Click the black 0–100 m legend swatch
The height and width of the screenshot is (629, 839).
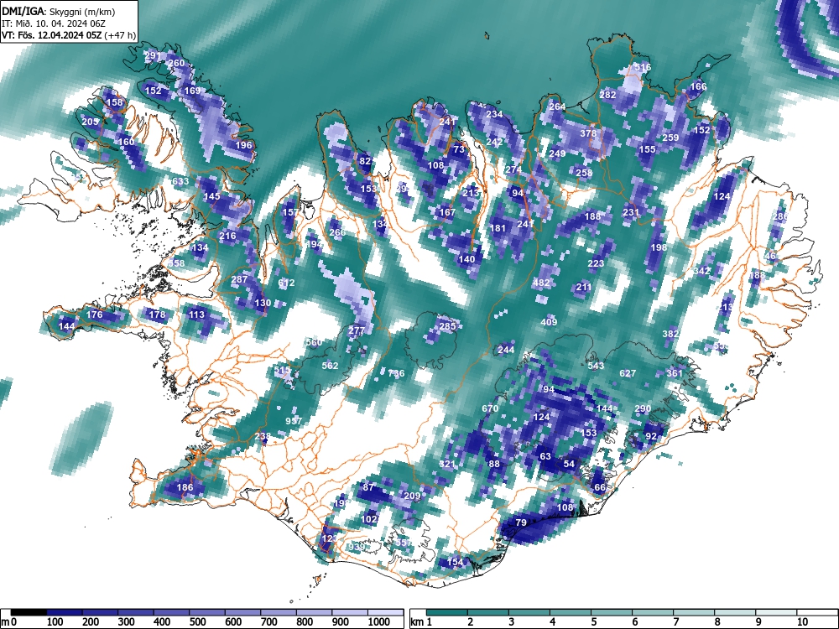29,612
